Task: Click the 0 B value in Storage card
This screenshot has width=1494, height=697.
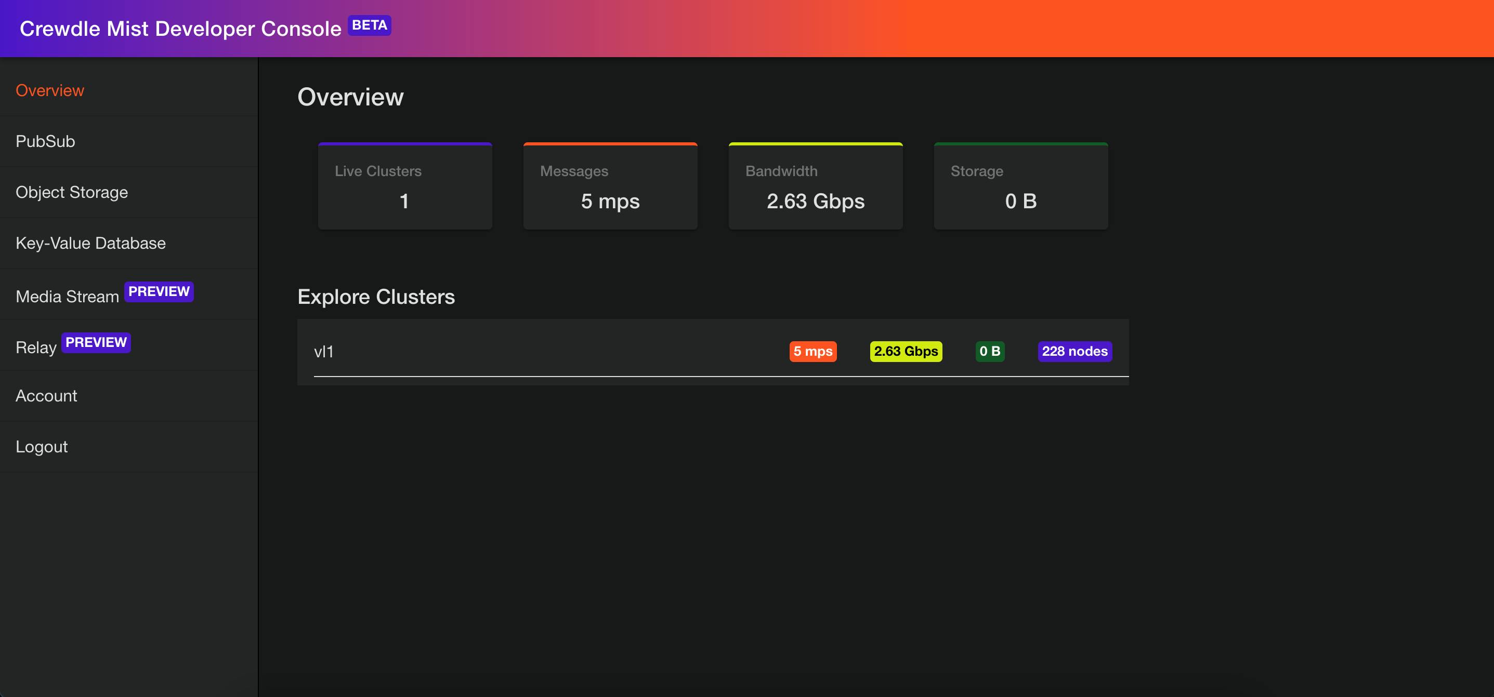Action: click(x=1021, y=201)
